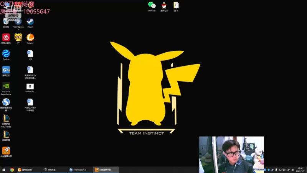307x173 pixels.
Task: Select the 78c48f image file
Action: (30, 88)
